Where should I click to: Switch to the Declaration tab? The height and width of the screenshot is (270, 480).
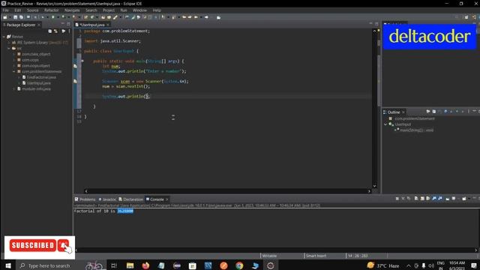[x=130, y=199]
